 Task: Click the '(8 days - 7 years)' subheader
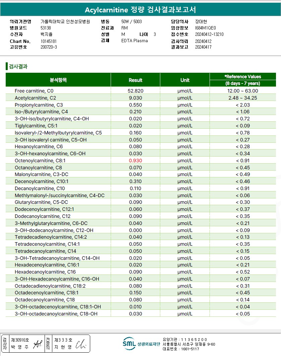[x=243, y=83]
